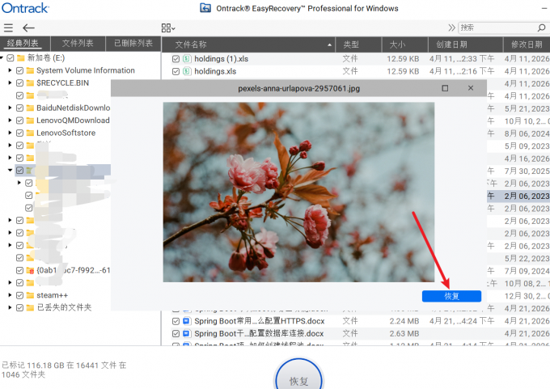Click the $RECYCLE.BIN folder icon
Screen dimensions: 550x389
pyautogui.click(x=30, y=82)
